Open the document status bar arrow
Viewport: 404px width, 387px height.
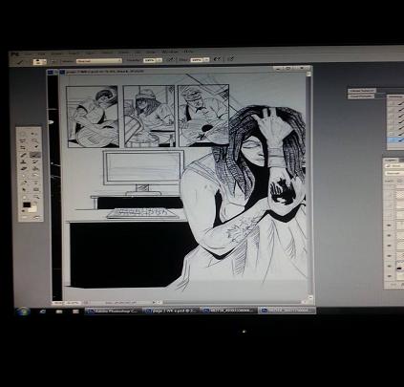click(x=155, y=302)
